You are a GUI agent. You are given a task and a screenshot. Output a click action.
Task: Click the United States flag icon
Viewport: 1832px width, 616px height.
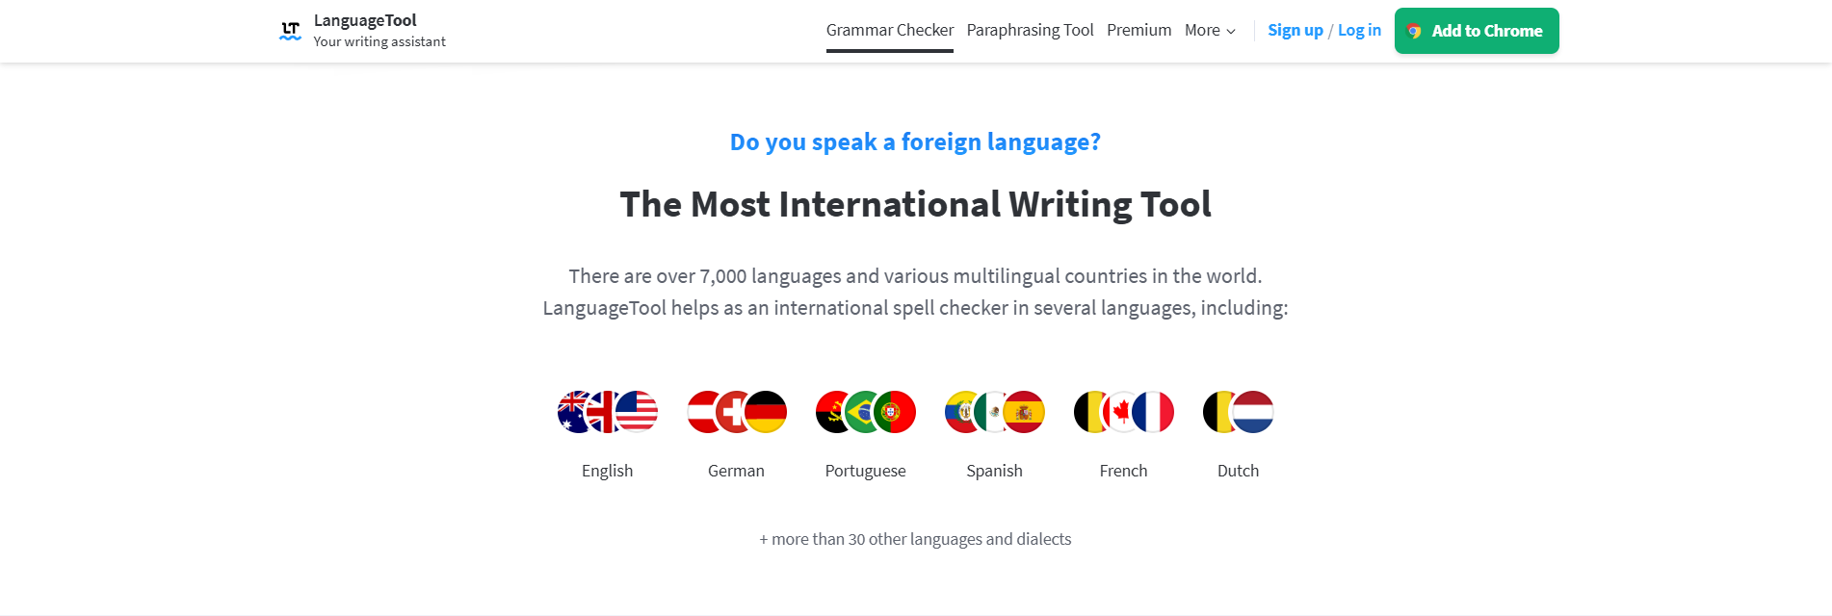[638, 412]
